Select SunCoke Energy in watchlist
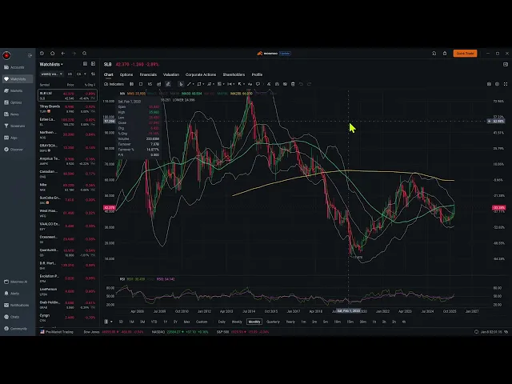 click(x=67, y=200)
